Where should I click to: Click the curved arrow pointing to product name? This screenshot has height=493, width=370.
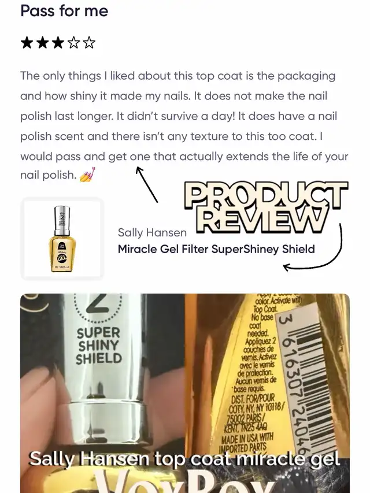click(313, 249)
